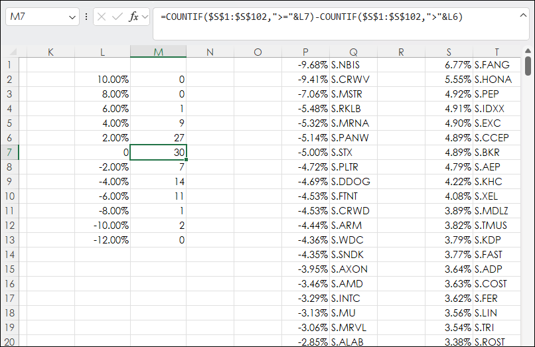Image resolution: width=535 pixels, height=347 pixels.
Task: Click the S.NBIS cell
Action: pyautogui.click(x=354, y=65)
